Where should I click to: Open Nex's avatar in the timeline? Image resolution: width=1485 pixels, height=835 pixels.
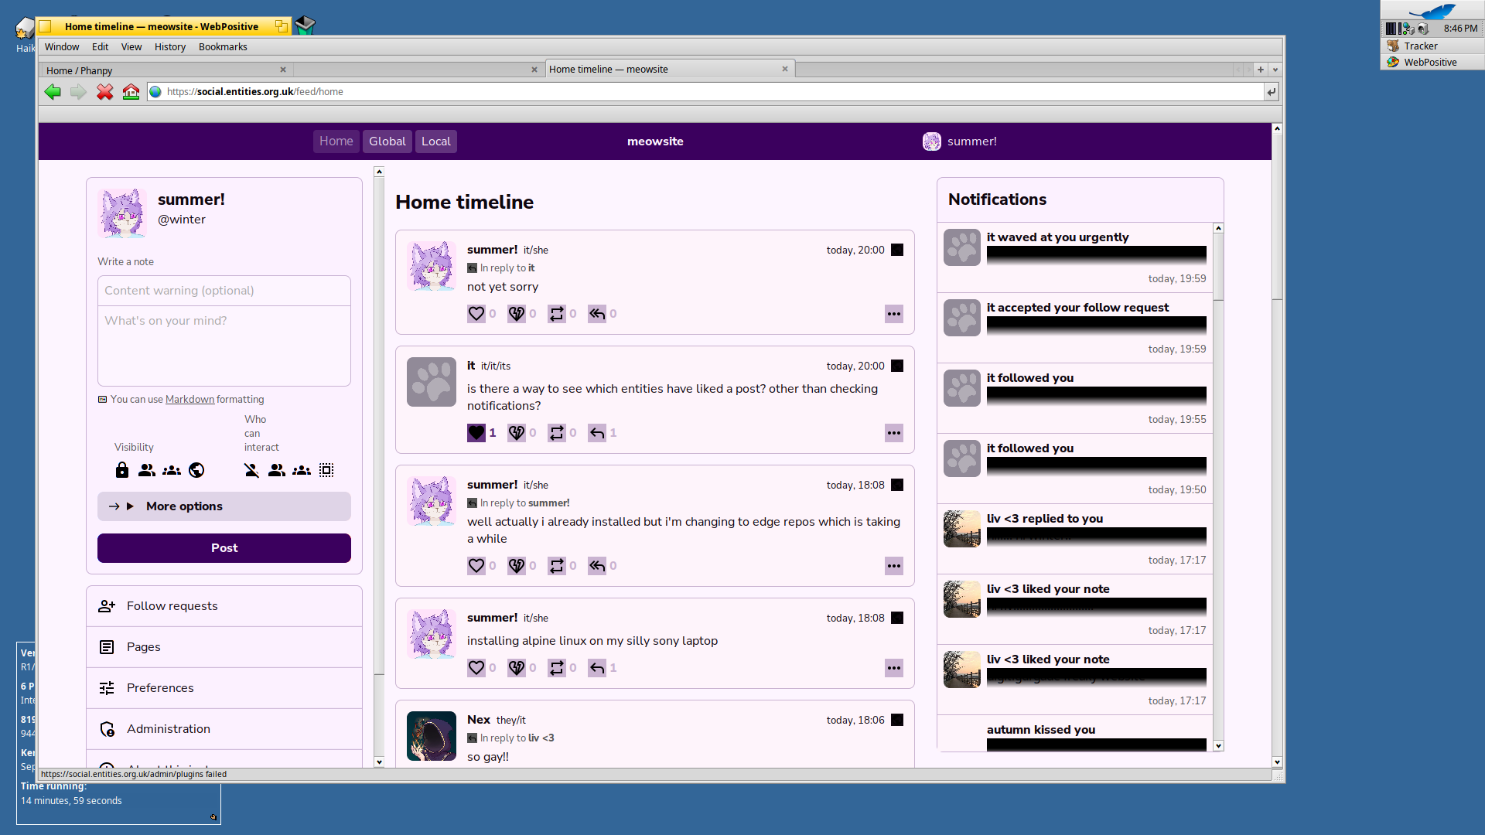pos(432,736)
